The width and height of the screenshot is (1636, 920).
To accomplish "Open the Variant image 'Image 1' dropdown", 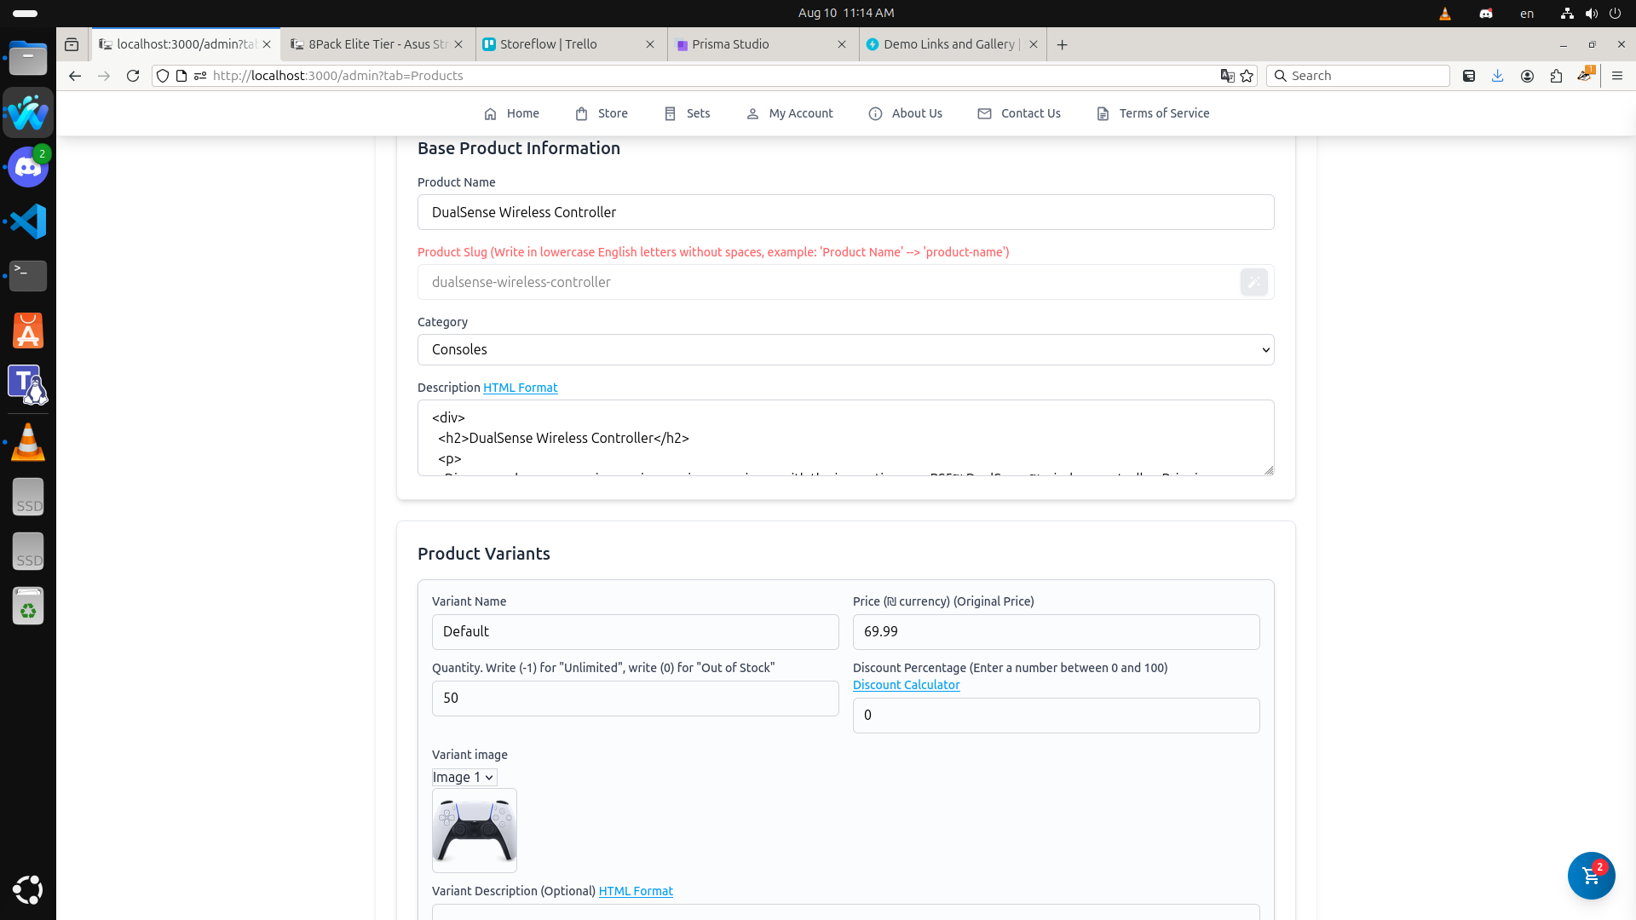I will click(464, 777).
